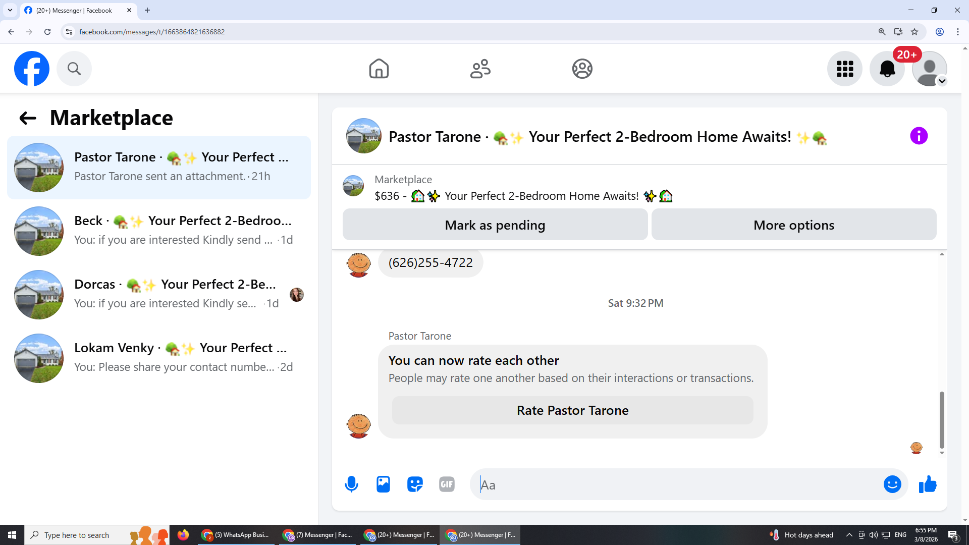
Task: Open the sticker picker
Action: [x=415, y=484]
